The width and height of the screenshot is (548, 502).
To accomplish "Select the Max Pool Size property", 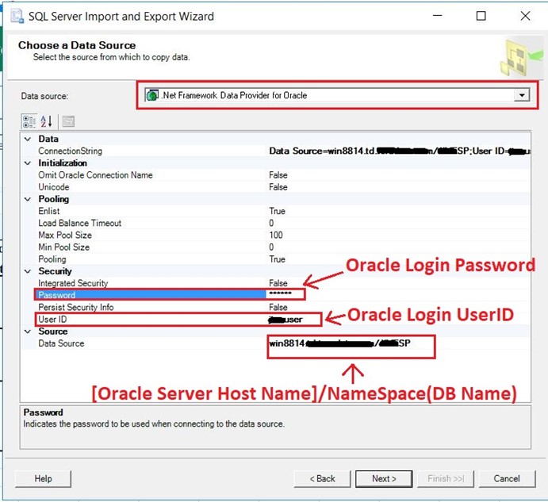I will pyautogui.click(x=65, y=236).
